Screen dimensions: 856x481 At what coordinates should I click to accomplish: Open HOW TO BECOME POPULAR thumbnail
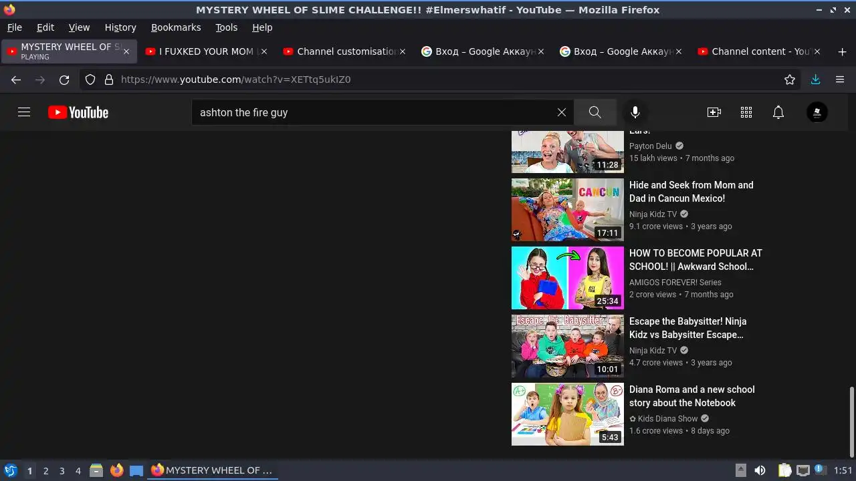[x=568, y=278]
